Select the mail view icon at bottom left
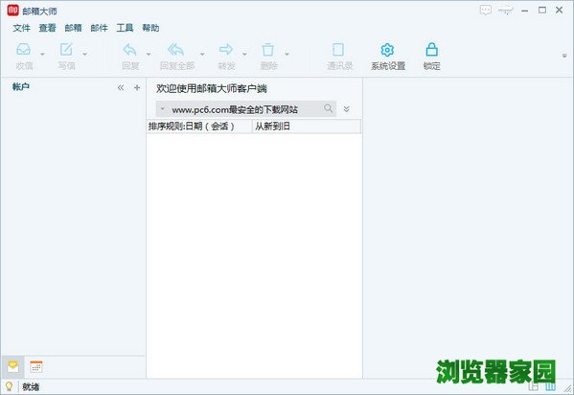The image size is (574, 395). [x=12, y=367]
